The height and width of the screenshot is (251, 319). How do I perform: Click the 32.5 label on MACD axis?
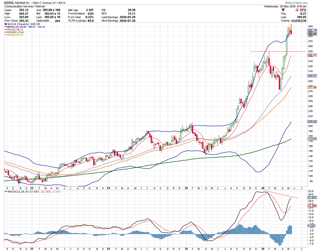pos(310,191)
